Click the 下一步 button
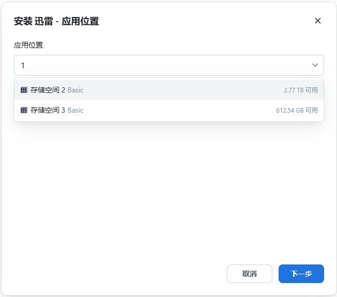337x297 pixels. coord(301,274)
